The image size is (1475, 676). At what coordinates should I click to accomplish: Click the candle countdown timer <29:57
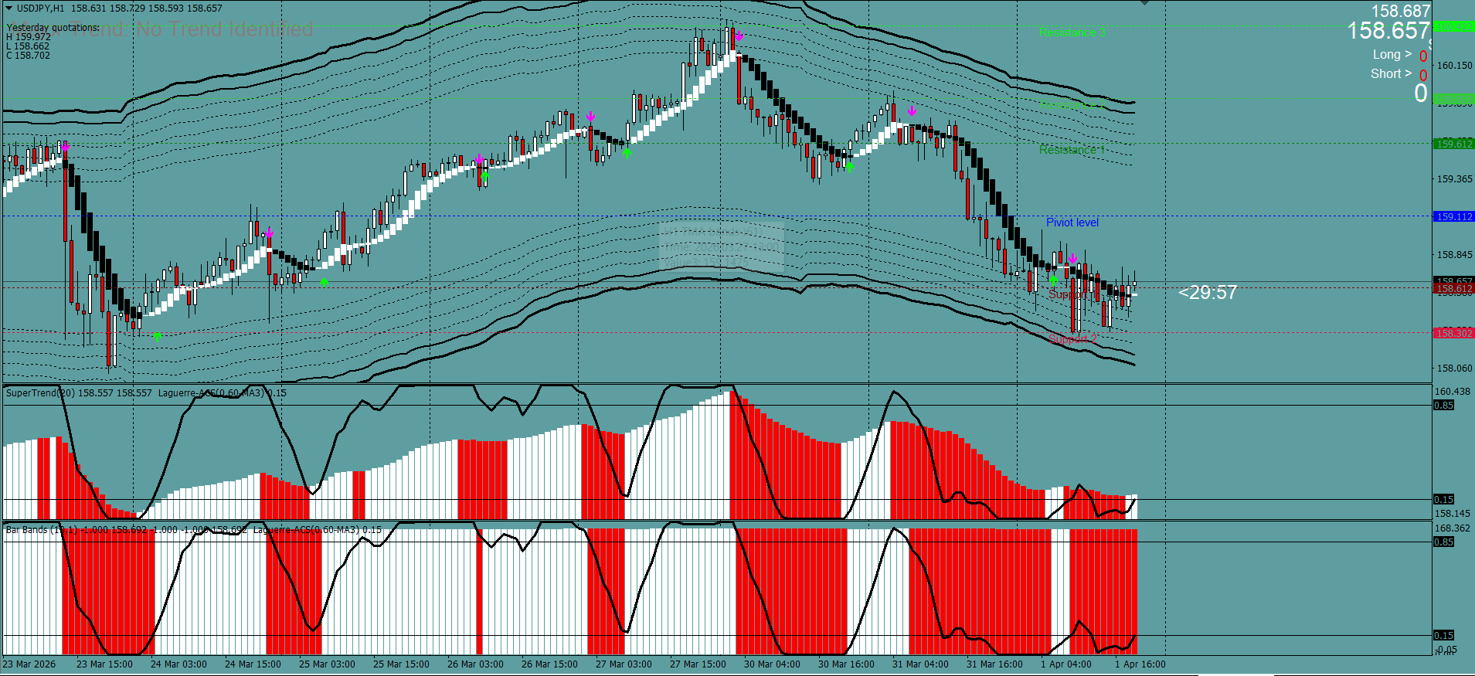1208,292
